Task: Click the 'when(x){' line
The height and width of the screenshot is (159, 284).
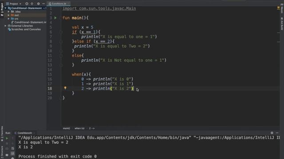Action: point(82,74)
